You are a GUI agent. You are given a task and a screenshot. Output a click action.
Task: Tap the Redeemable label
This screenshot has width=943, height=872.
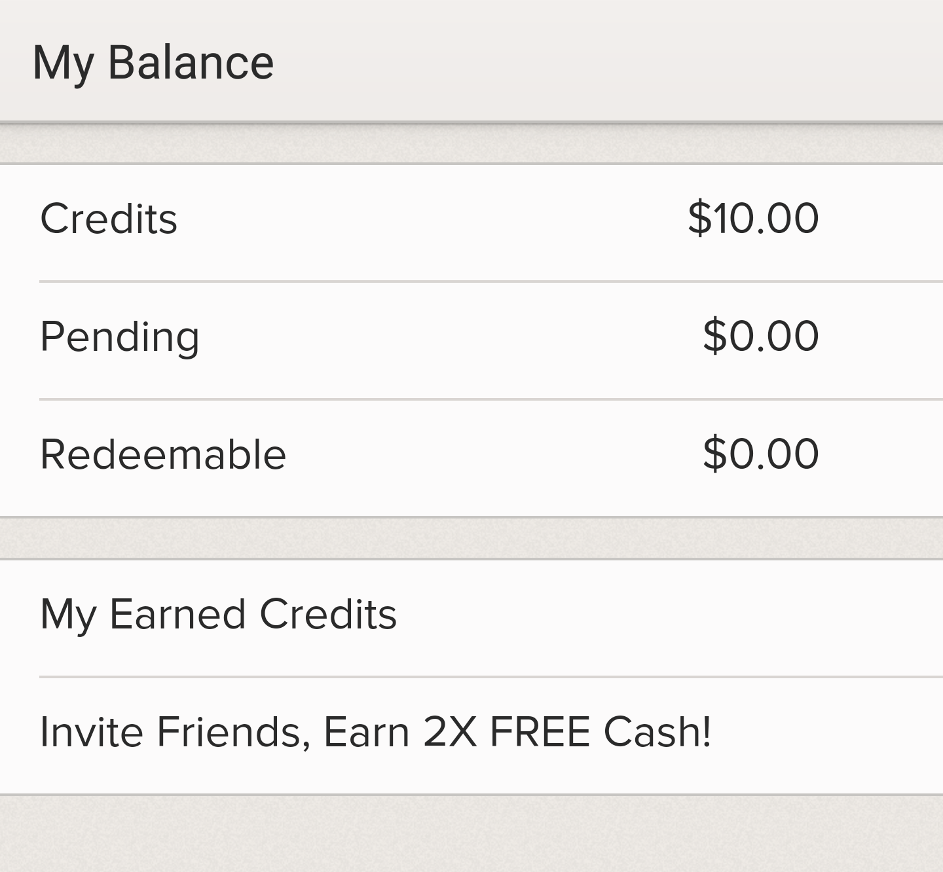pos(163,454)
